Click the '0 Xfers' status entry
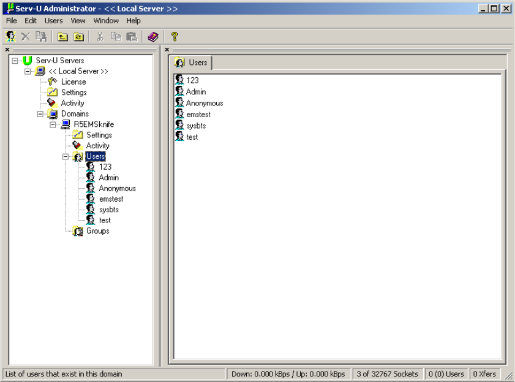The height and width of the screenshot is (382, 515). [484, 374]
